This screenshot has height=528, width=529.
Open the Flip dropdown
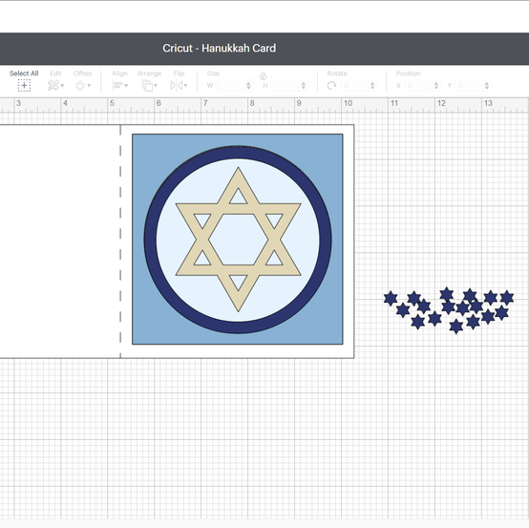[179, 85]
